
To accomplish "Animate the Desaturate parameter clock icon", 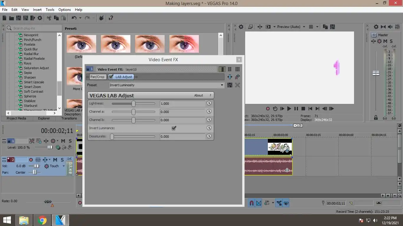I will coord(209,136).
